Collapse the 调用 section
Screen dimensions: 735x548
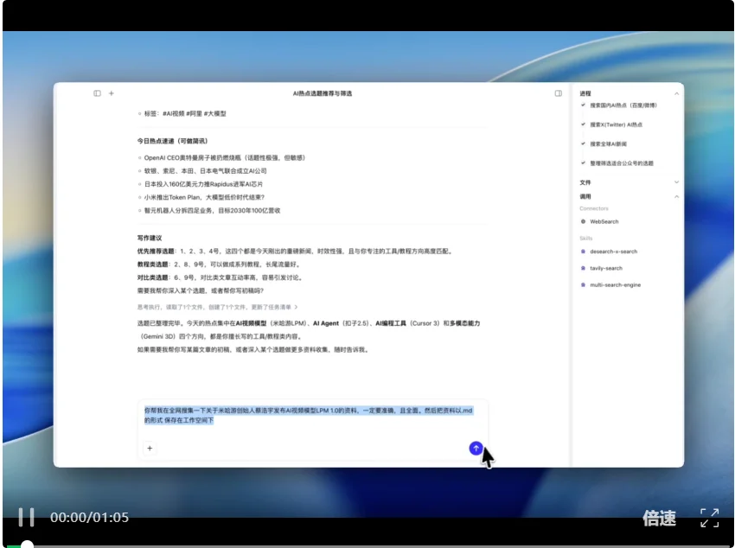coord(676,197)
